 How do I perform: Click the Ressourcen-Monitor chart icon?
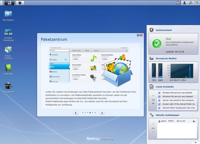[x=151, y=58]
